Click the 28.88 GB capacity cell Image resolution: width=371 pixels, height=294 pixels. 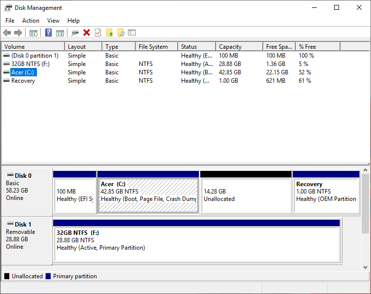(230, 64)
